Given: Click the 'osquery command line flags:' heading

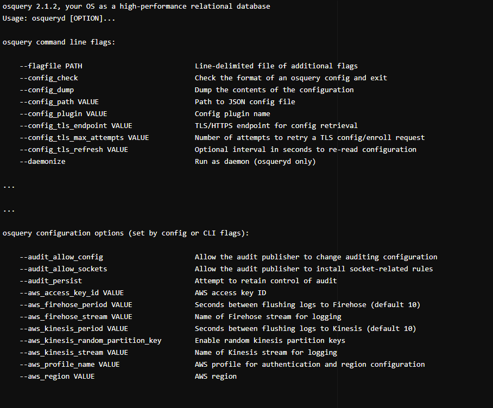Looking at the screenshot, I should [x=59, y=42].
